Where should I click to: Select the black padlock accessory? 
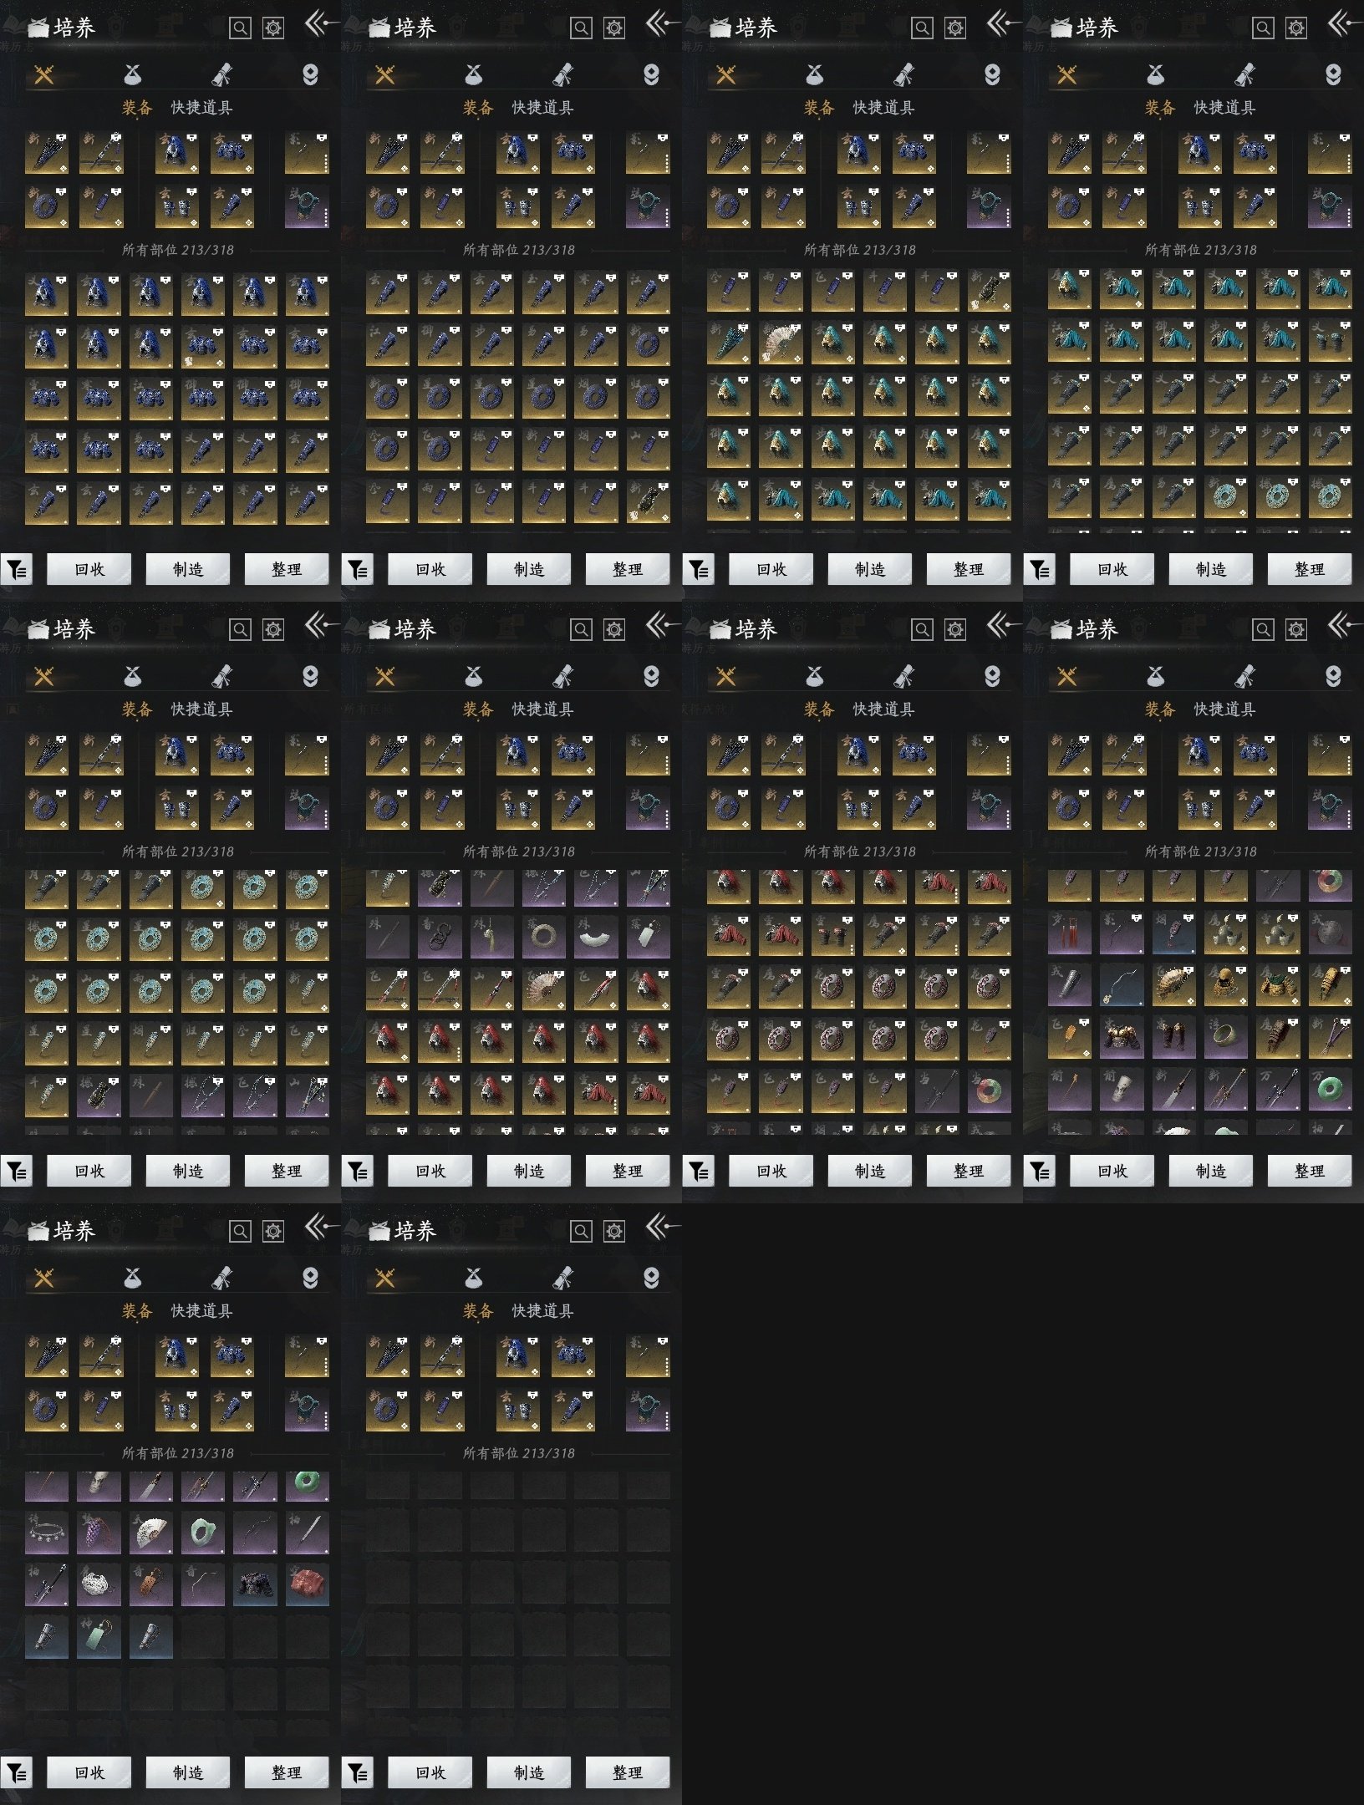(x=440, y=936)
